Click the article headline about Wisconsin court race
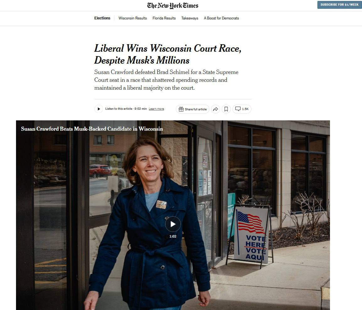 point(168,55)
